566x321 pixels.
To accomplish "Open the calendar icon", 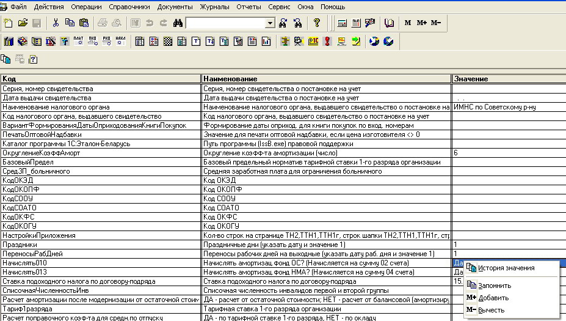I will click(x=356, y=23).
